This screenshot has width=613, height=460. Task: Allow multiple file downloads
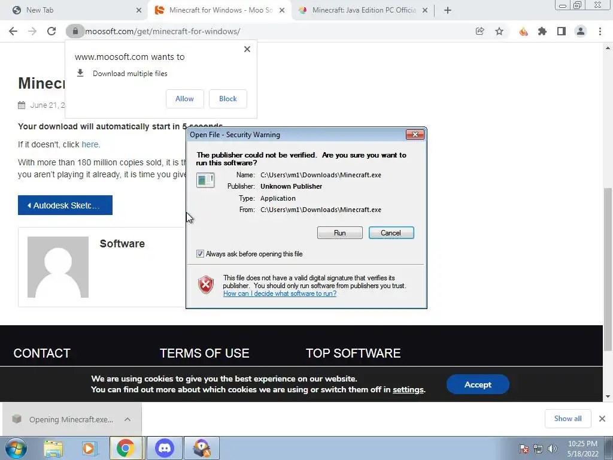click(184, 99)
